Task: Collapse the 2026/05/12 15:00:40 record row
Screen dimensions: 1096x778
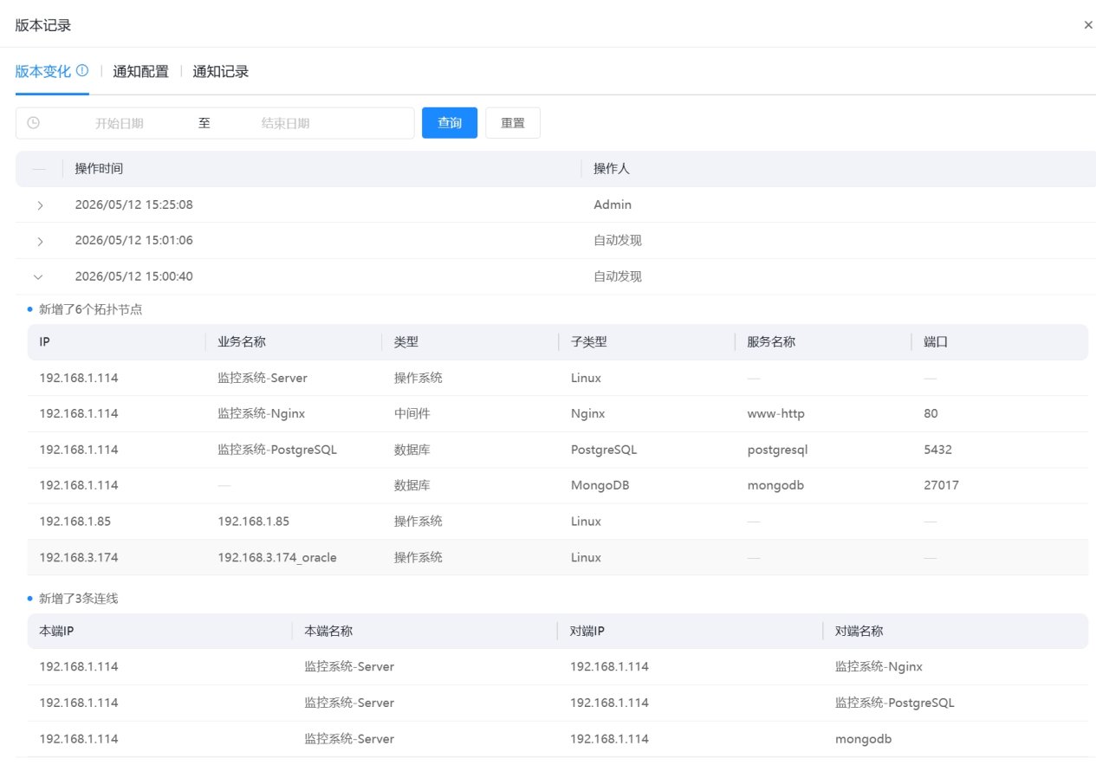Action: (38, 277)
